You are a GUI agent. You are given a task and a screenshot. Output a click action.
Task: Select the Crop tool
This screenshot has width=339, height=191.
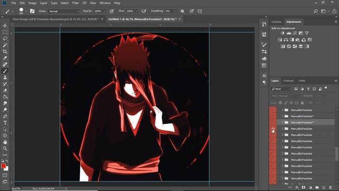5,51
